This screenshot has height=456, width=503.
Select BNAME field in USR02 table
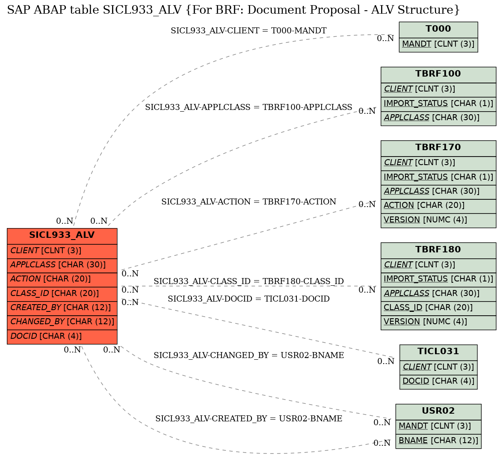click(438, 441)
